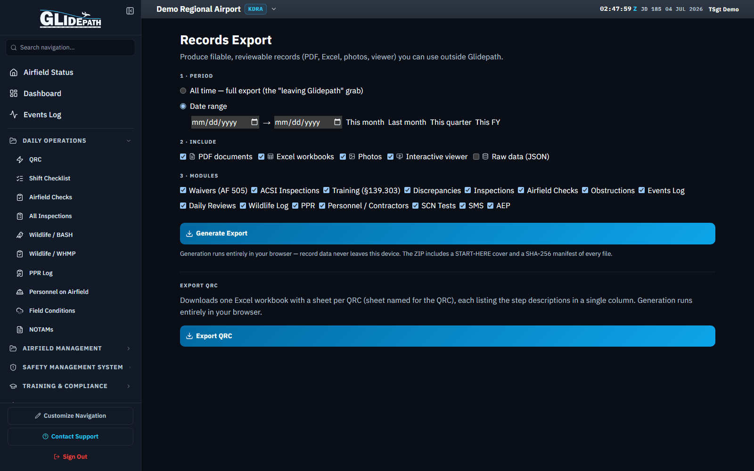Click the Generate Export button
The width and height of the screenshot is (754, 471).
[x=448, y=234]
